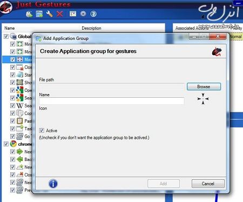Click the Cancel button
The image size is (243, 202).
[208, 184]
